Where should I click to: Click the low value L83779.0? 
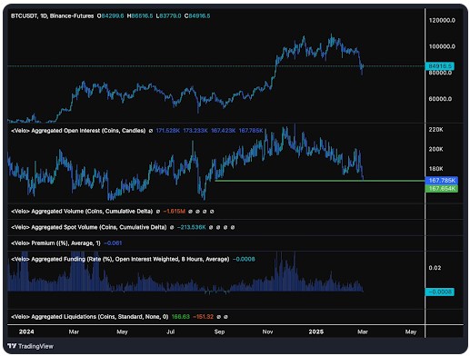pyautogui.click(x=168, y=15)
